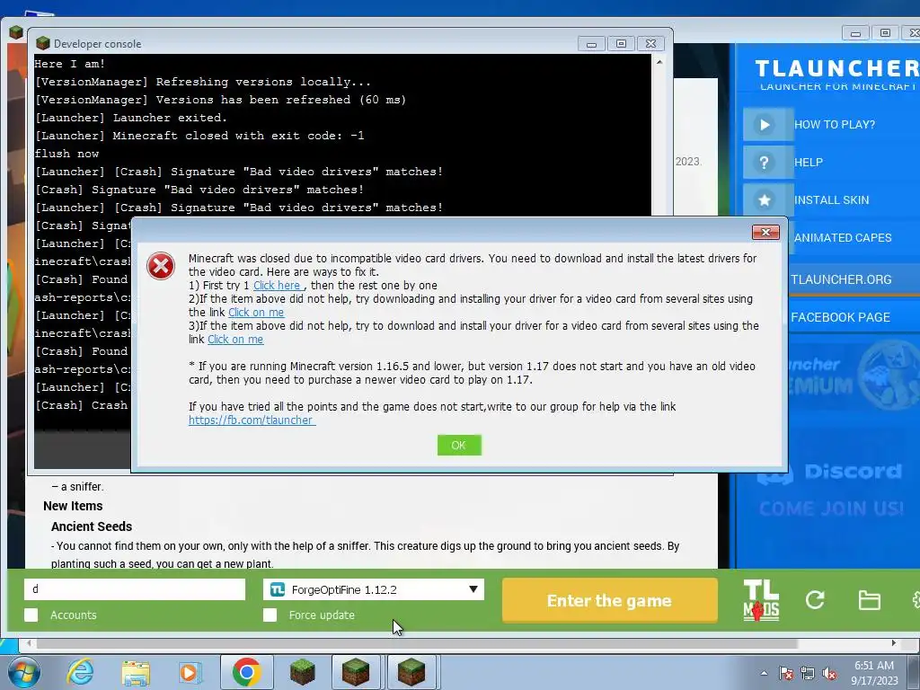
Task: Click the Developer console scroll up arrow
Action: click(659, 62)
